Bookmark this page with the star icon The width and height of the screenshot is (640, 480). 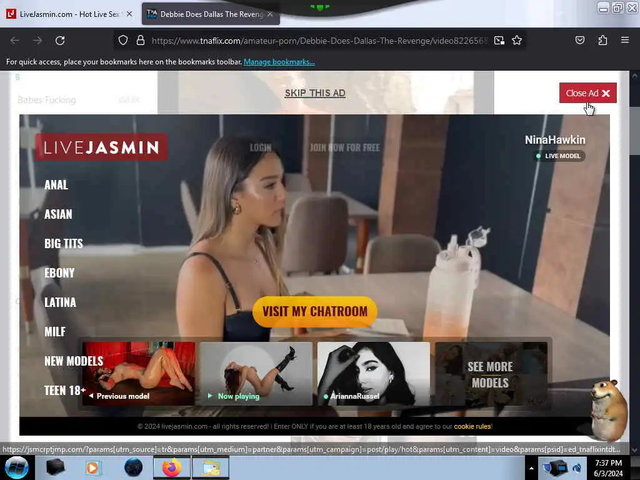click(x=517, y=41)
